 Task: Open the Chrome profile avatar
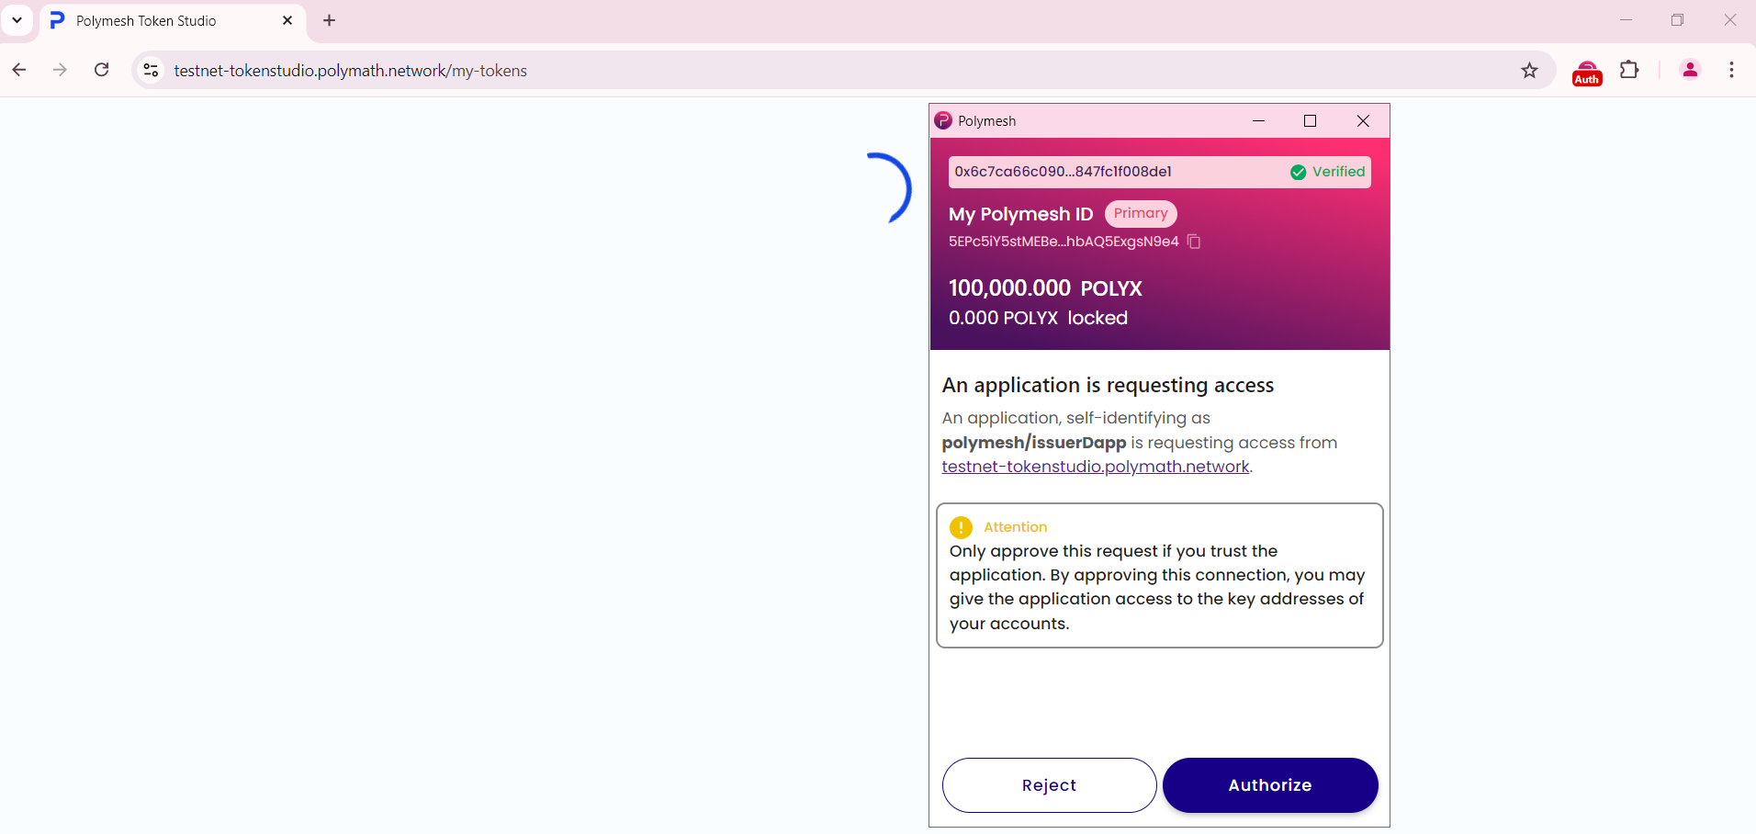(1690, 70)
